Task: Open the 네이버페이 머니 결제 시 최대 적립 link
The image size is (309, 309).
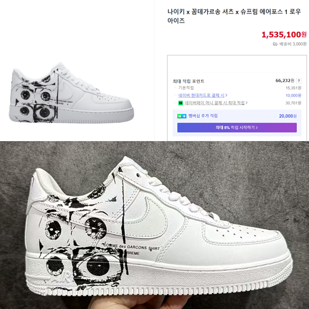Action: (x=215, y=103)
